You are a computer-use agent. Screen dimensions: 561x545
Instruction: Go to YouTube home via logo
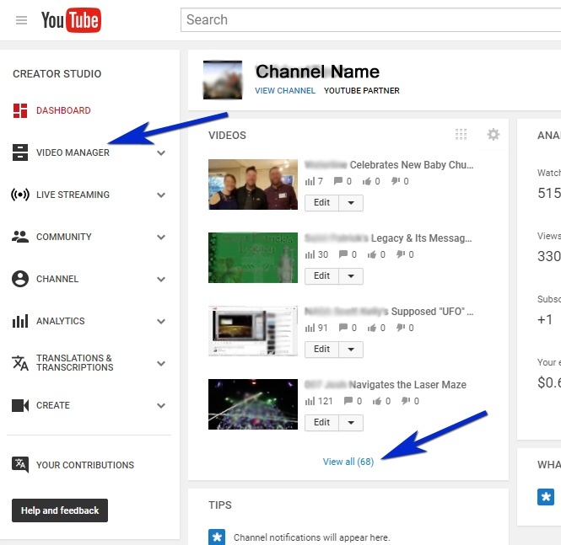click(71, 20)
